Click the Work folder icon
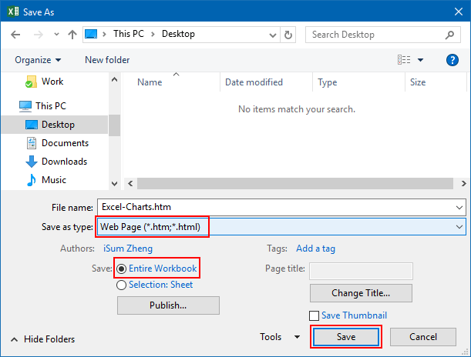This screenshot has height=357, width=471. click(31, 82)
